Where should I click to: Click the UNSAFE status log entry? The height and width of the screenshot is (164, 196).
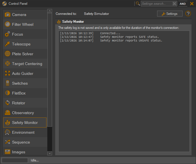(x=131, y=40)
